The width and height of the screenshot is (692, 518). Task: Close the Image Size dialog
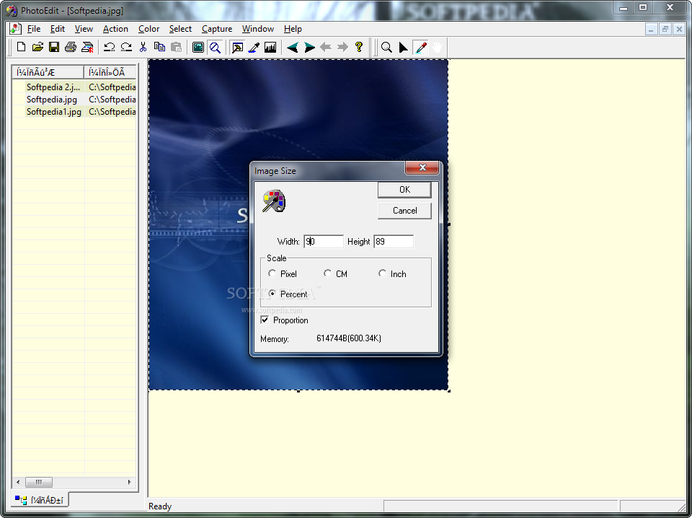click(x=422, y=167)
